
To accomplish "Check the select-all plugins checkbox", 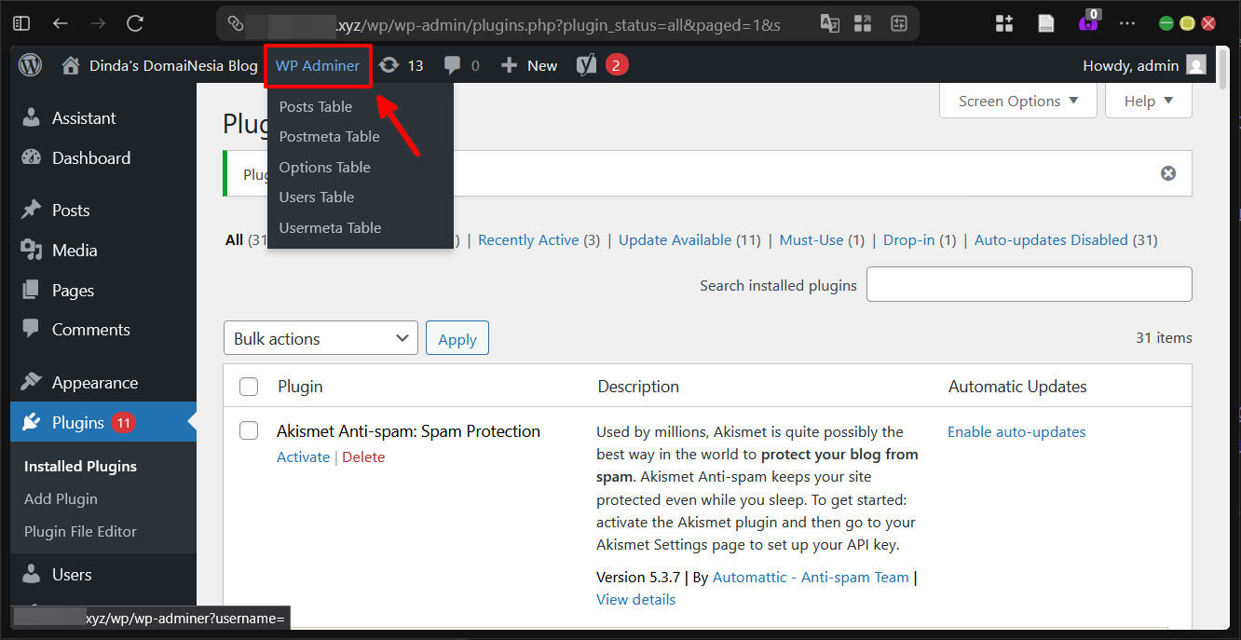I will click(249, 386).
